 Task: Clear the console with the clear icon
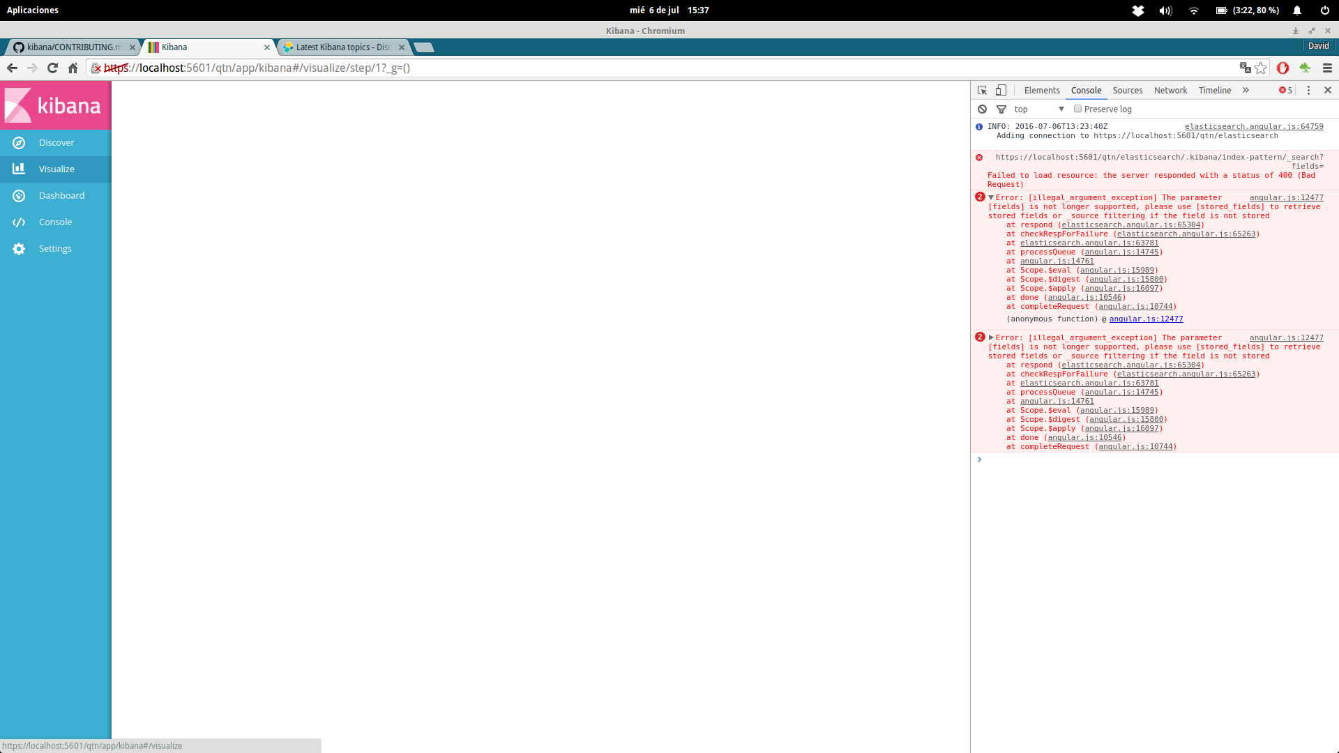[982, 109]
